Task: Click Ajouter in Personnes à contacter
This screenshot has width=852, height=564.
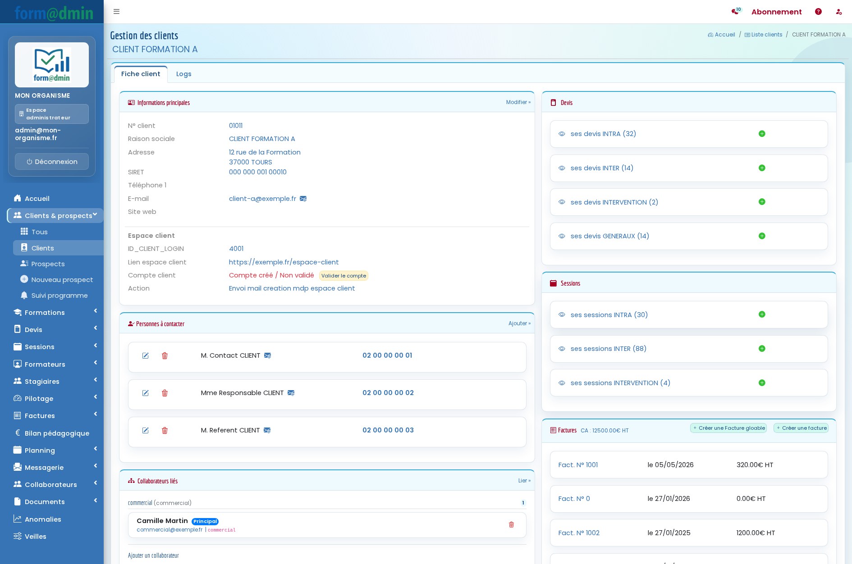Action: point(519,323)
